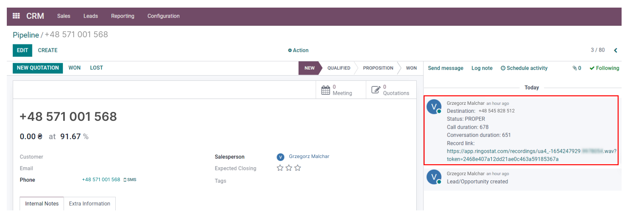The image size is (634, 220).
Task: Click the Customer field label
Action: coord(31,157)
